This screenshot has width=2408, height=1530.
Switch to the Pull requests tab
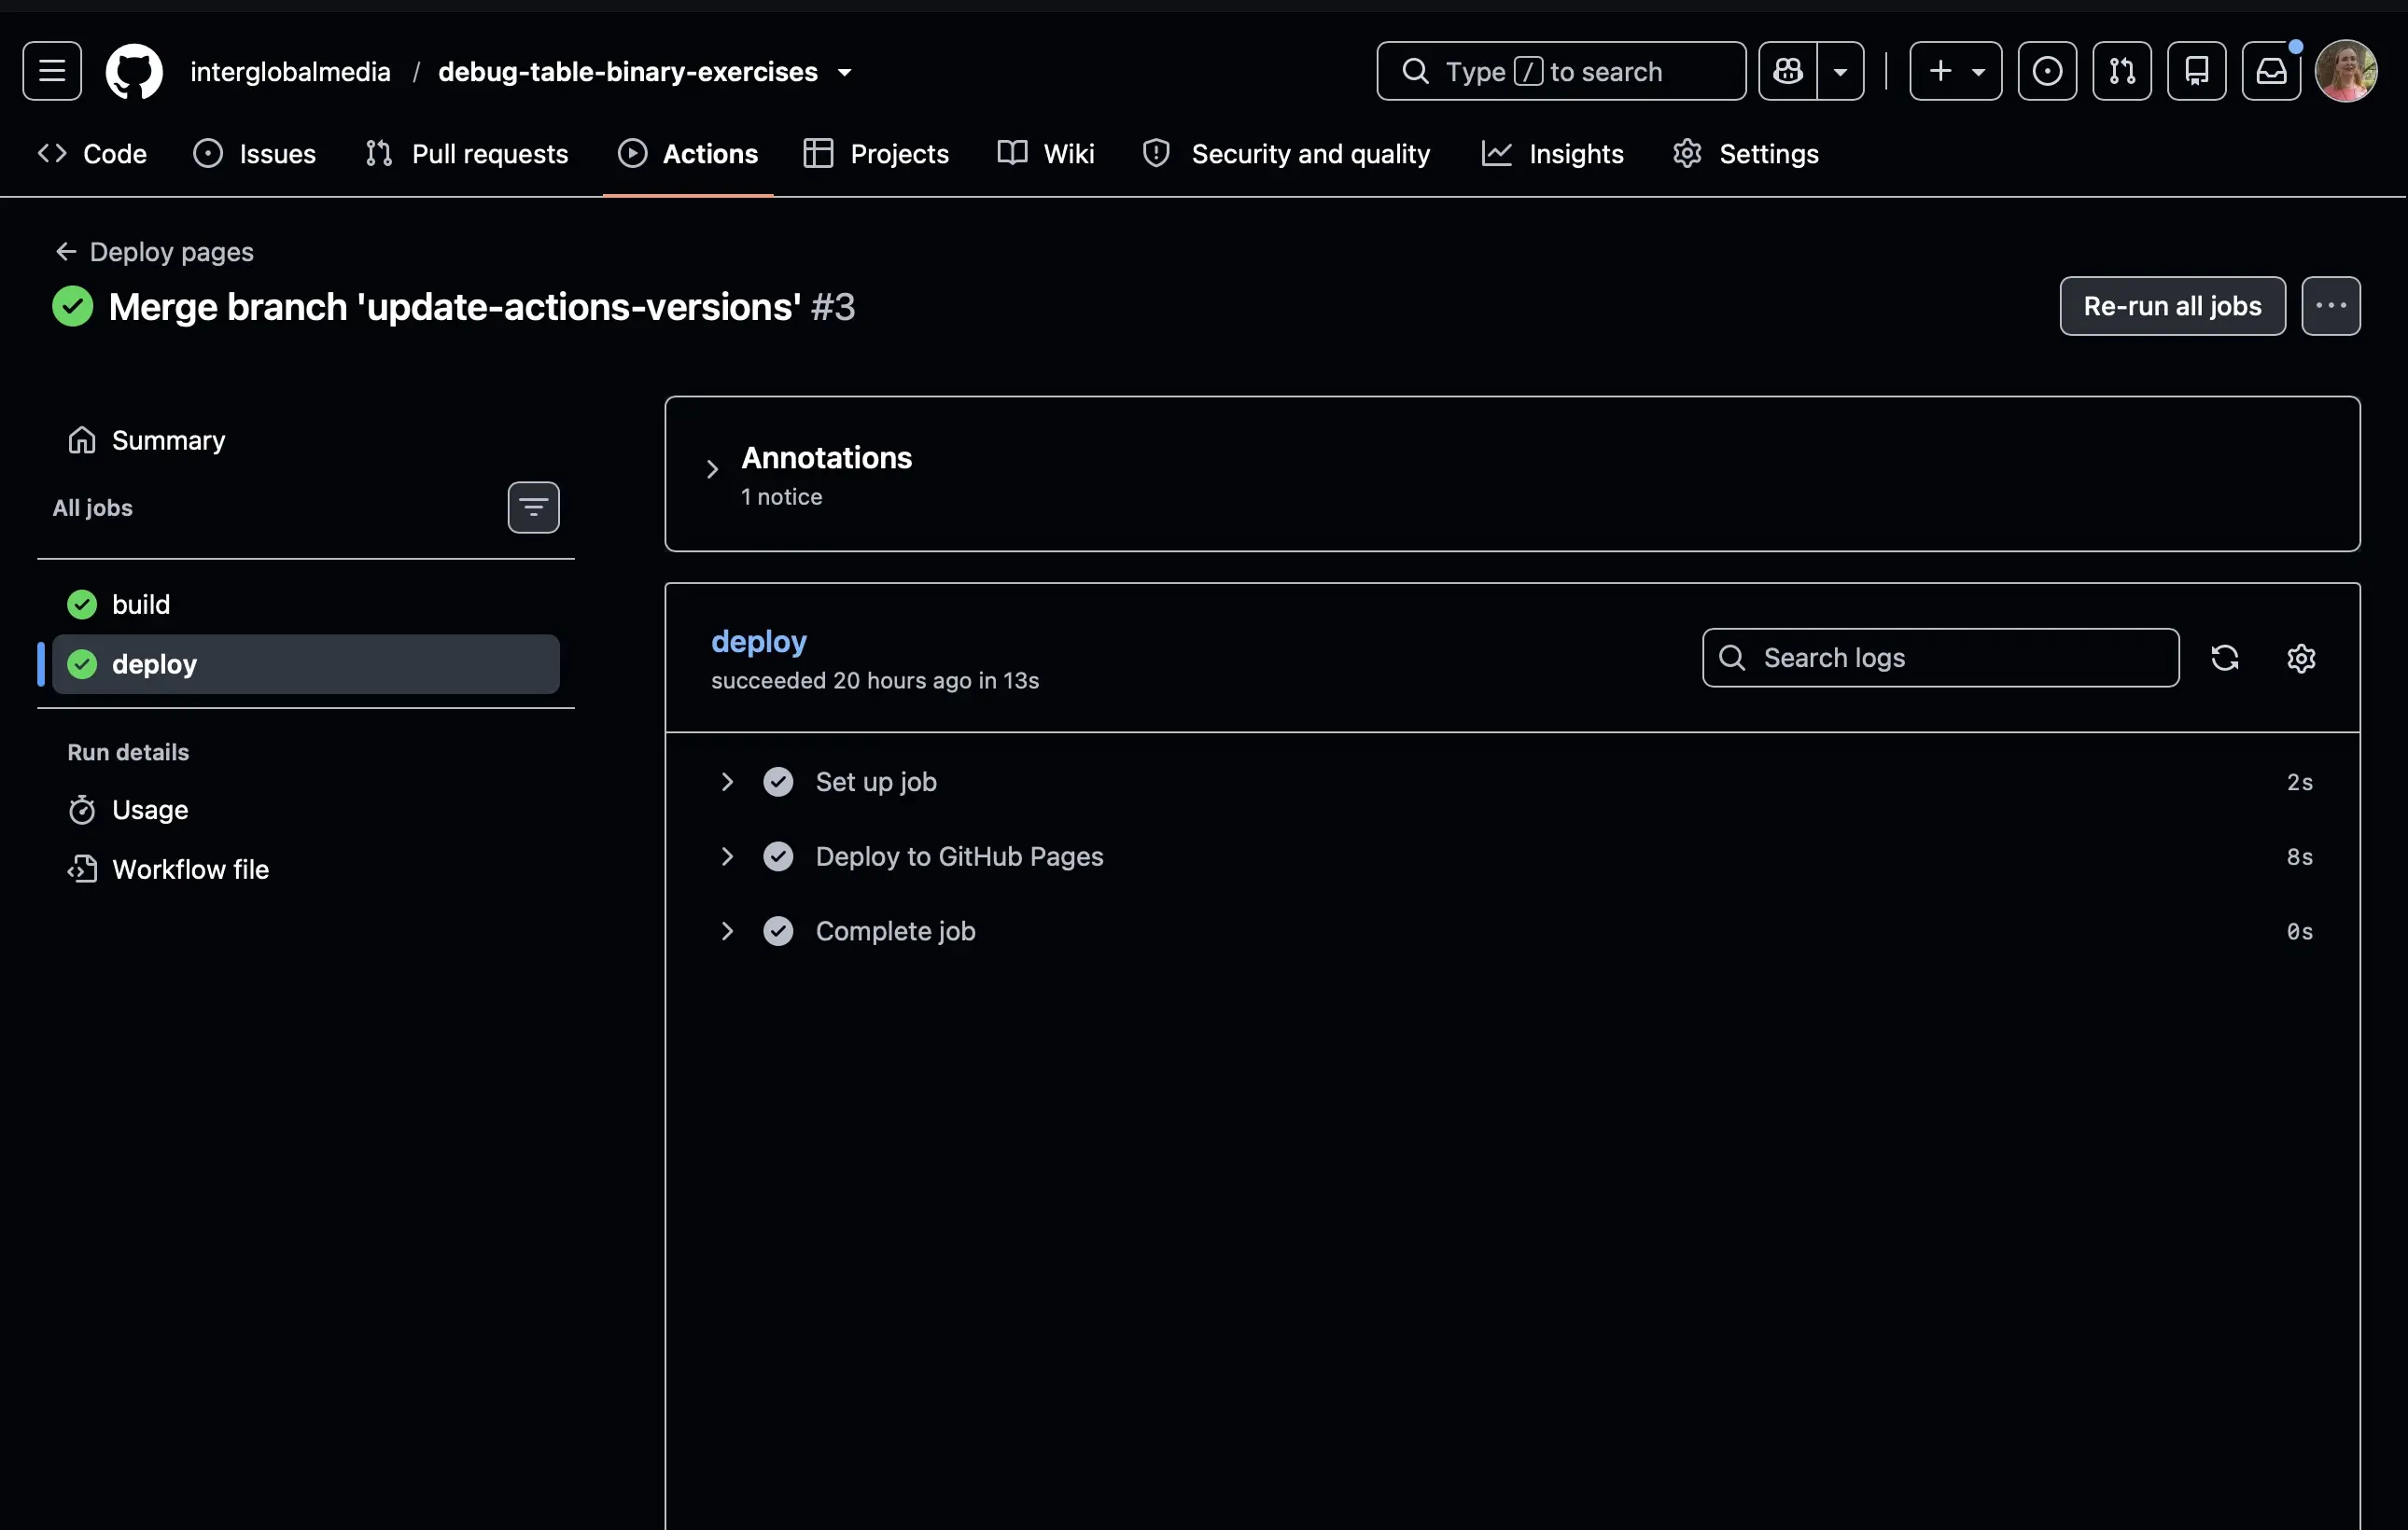tap(467, 154)
